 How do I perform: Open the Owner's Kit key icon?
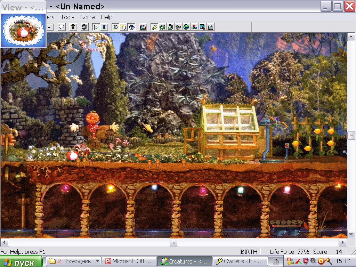154,27
